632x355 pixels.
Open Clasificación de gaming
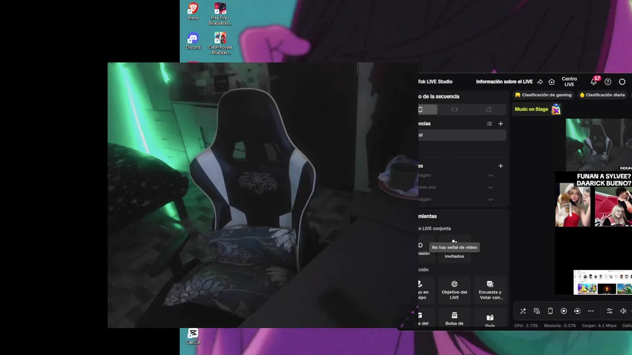[x=543, y=95]
